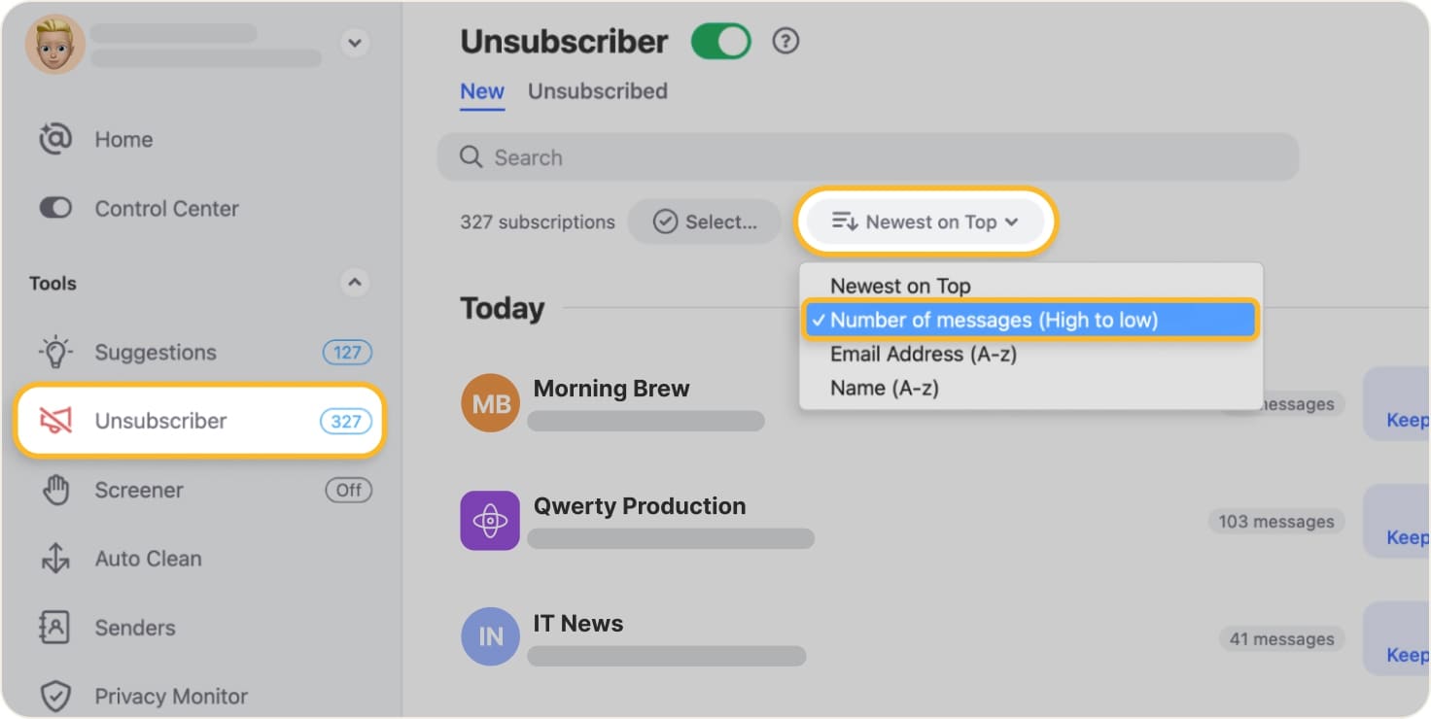
Task: Disable the Unsubscriber toggle
Action: 720,41
